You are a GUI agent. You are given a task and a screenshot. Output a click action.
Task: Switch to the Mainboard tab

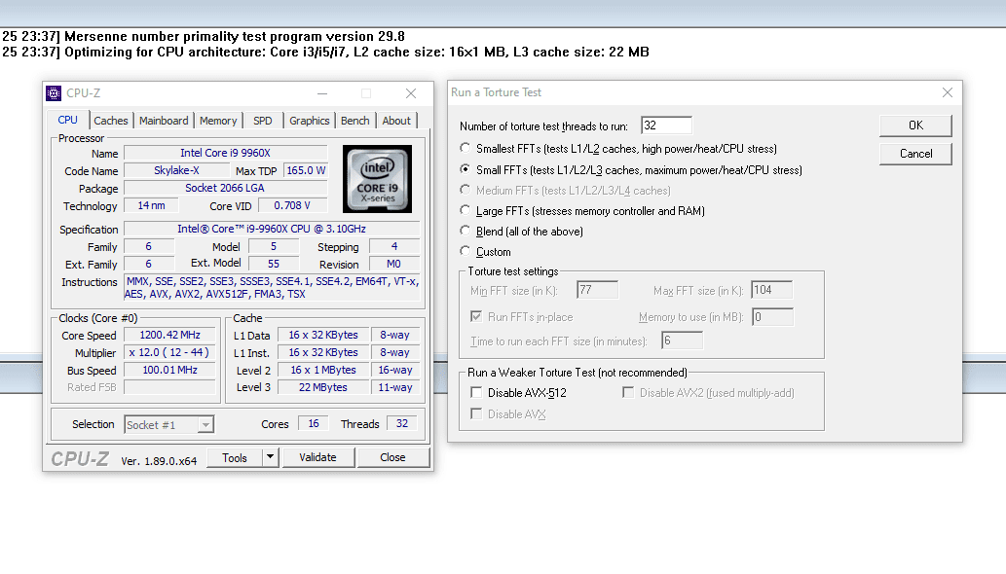pos(164,121)
